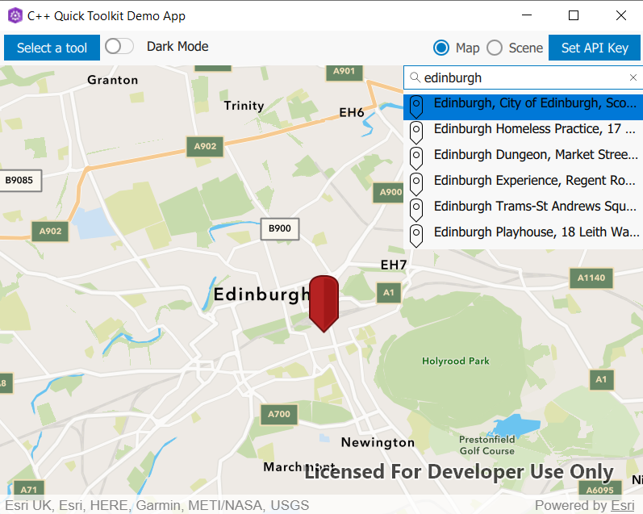Screen dimensions: 643x514
Task: Open the Select a tool menu
Action: click(x=52, y=48)
